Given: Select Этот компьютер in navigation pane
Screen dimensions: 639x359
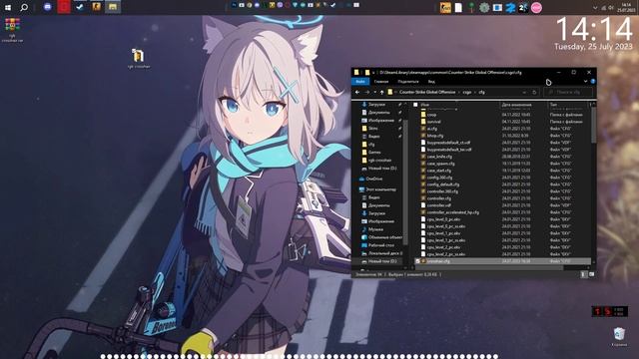Looking at the screenshot, I should coord(380,189).
